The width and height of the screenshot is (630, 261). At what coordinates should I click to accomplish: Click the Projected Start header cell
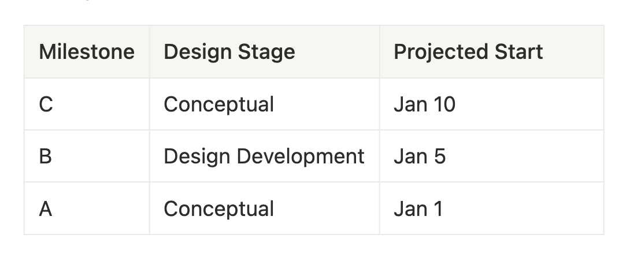tap(492, 52)
